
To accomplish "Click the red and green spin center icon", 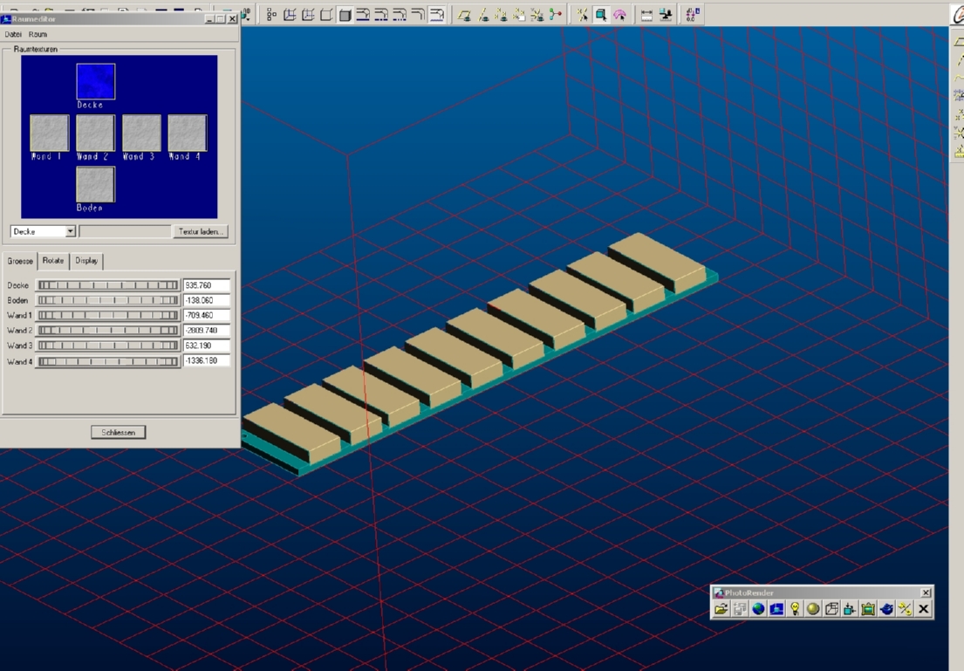I will point(556,15).
